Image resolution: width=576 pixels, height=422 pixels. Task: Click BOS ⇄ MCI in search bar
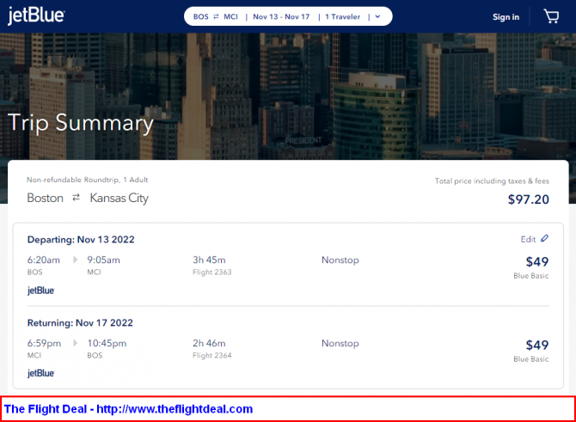(x=216, y=16)
